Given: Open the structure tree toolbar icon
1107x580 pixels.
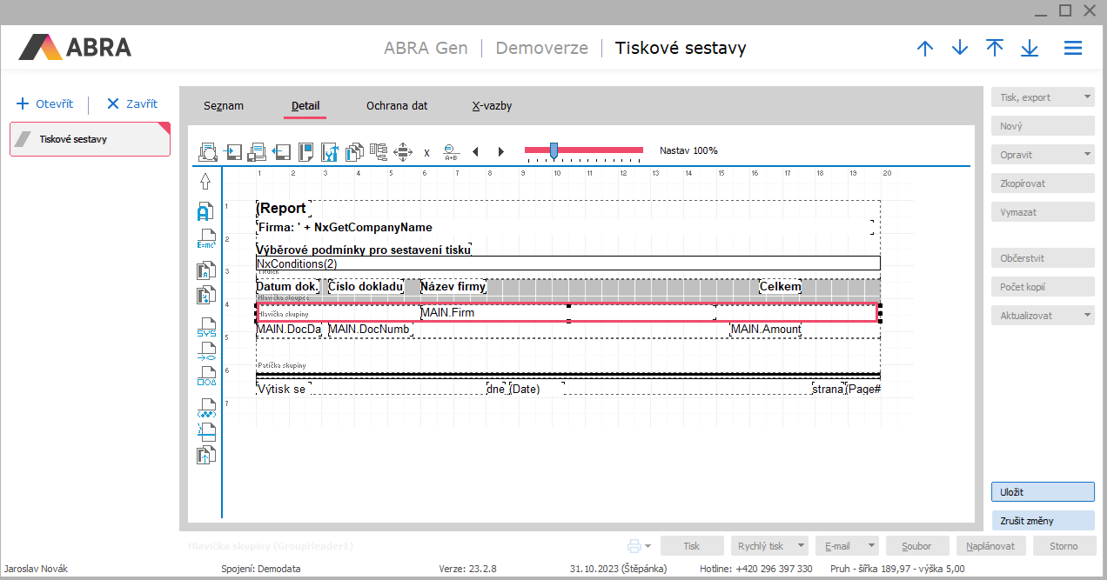Looking at the screenshot, I should (x=379, y=152).
